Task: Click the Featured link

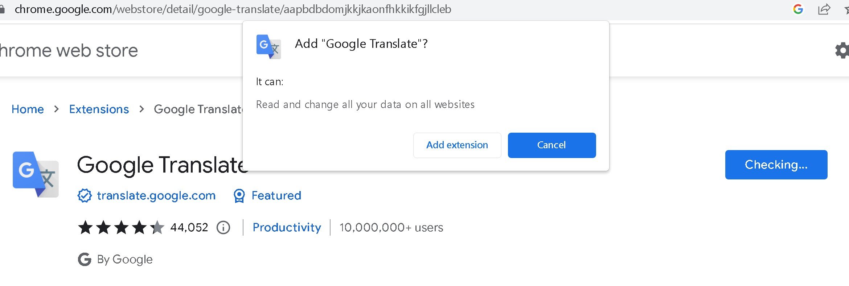Action: tap(276, 196)
